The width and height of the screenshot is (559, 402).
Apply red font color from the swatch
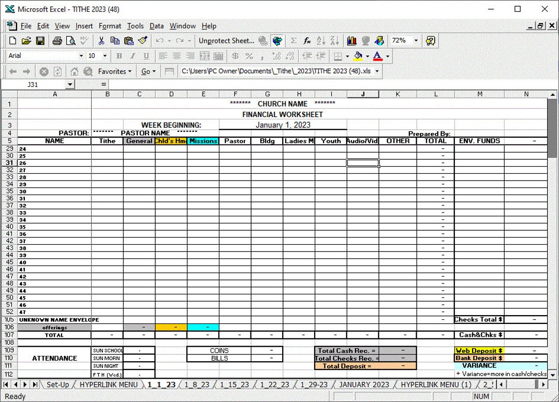coord(376,56)
